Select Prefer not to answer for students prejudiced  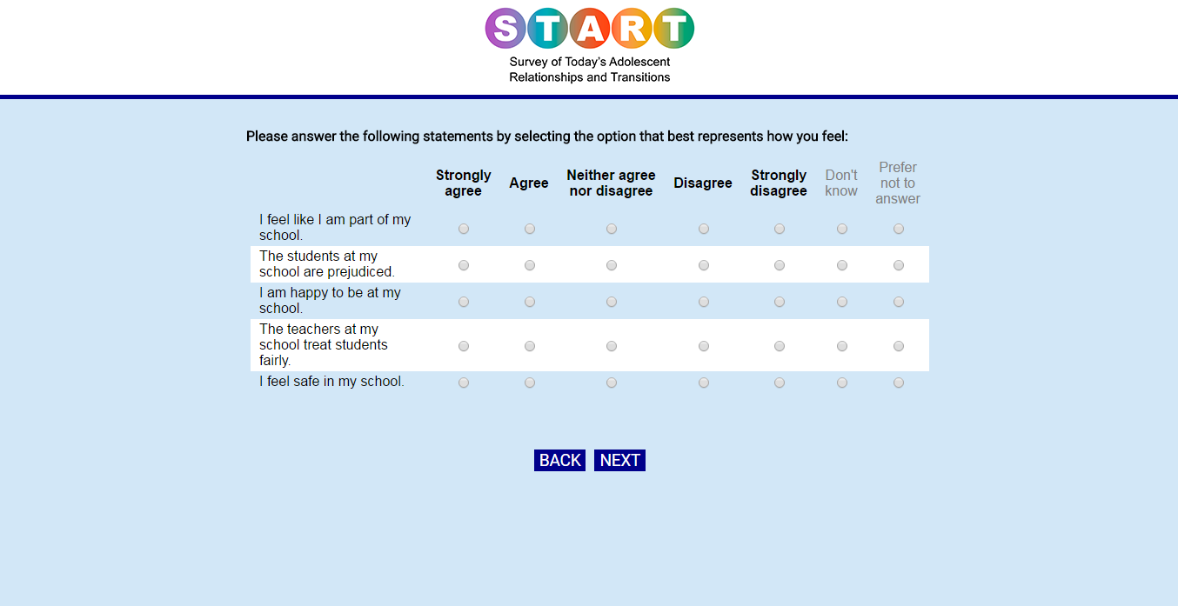point(899,265)
